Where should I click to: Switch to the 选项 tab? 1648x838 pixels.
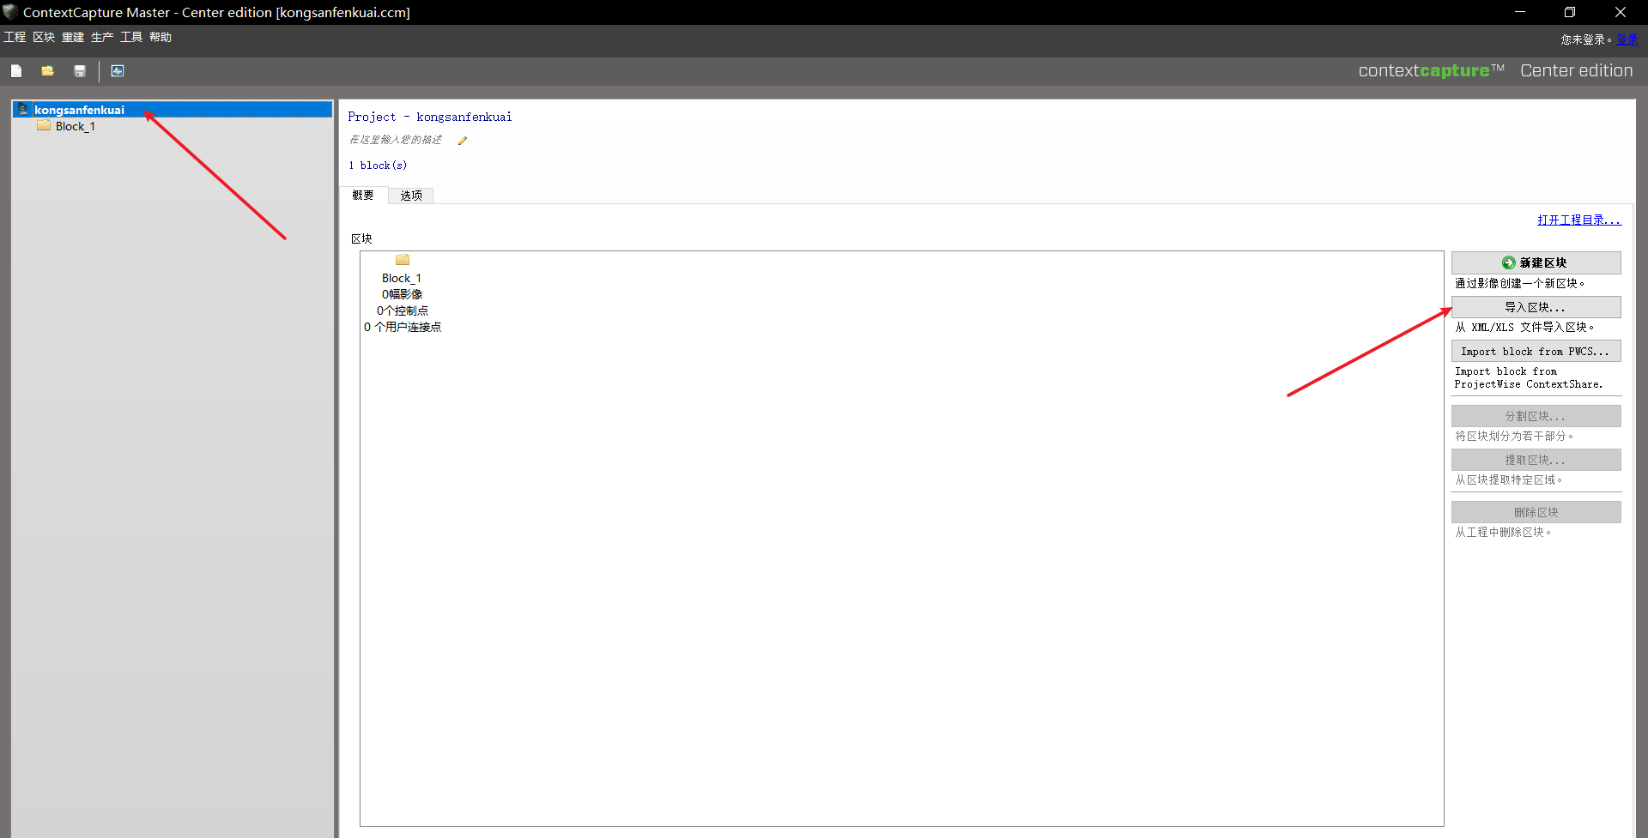click(411, 196)
